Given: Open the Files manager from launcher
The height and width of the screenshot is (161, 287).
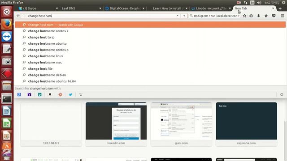Looking at the screenshot, I should [x=7, y=86].
